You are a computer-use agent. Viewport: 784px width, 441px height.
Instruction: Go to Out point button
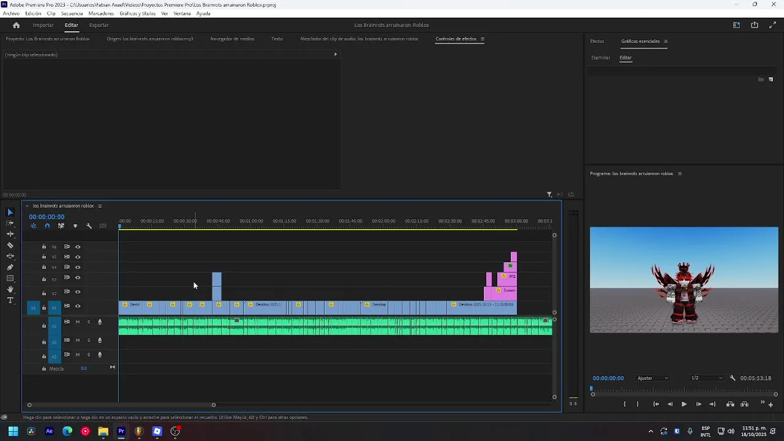pos(712,404)
